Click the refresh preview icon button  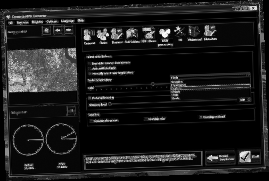(x=46, y=31)
